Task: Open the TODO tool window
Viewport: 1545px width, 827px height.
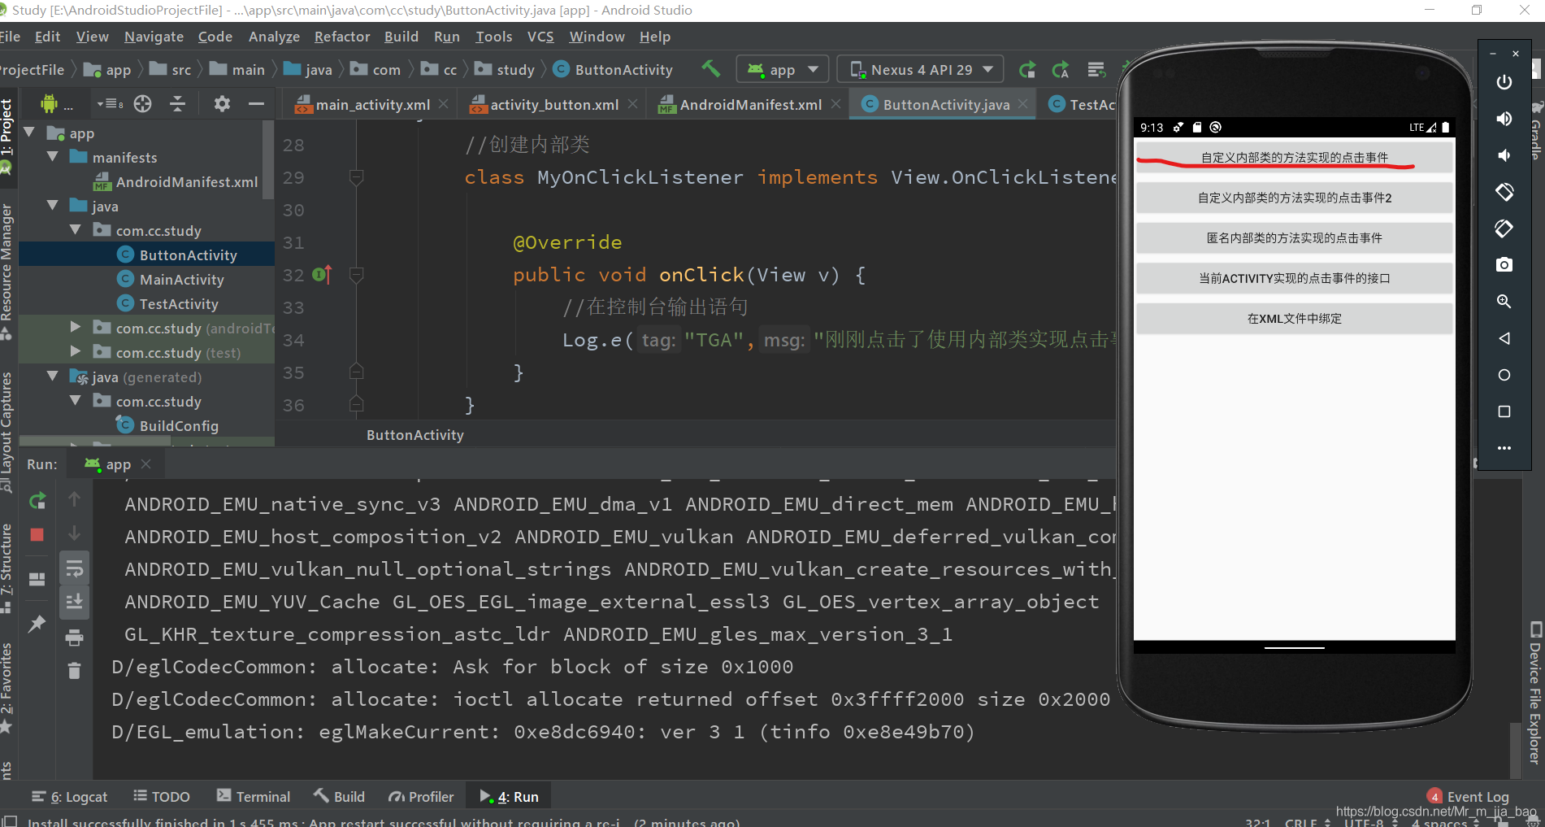Action: [x=162, y=797]
